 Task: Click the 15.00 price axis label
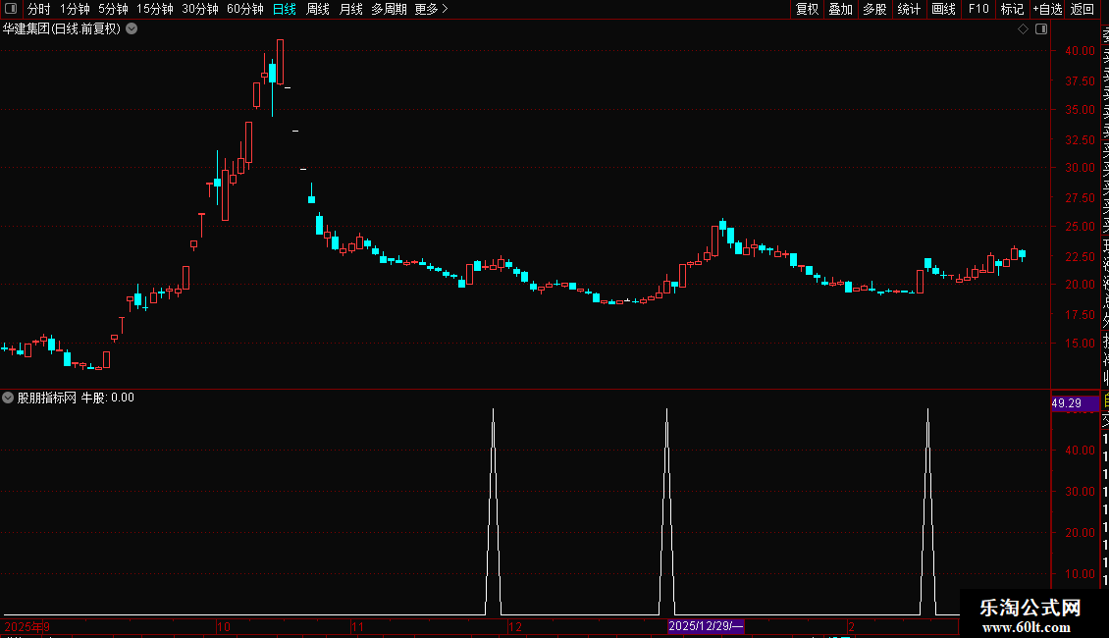pos(1080,344)
